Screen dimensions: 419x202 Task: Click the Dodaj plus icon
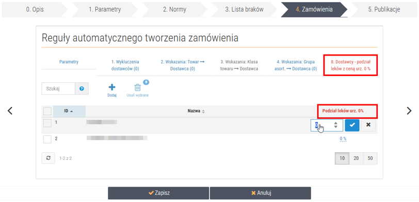(112, 87)
